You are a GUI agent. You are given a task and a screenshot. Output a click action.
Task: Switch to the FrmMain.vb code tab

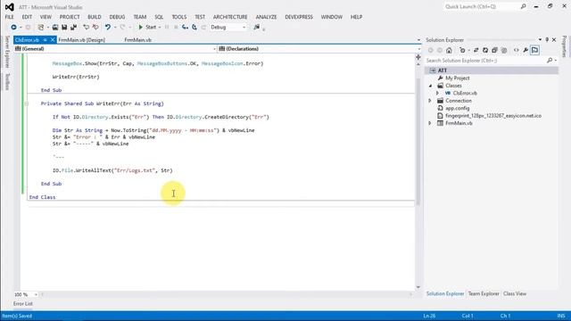(x=138, y=39)
